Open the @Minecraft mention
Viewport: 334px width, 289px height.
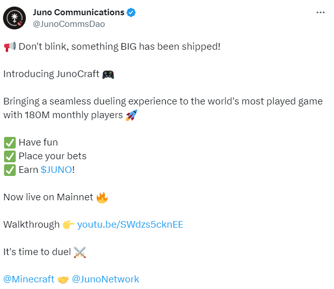(x=28, y=279)
